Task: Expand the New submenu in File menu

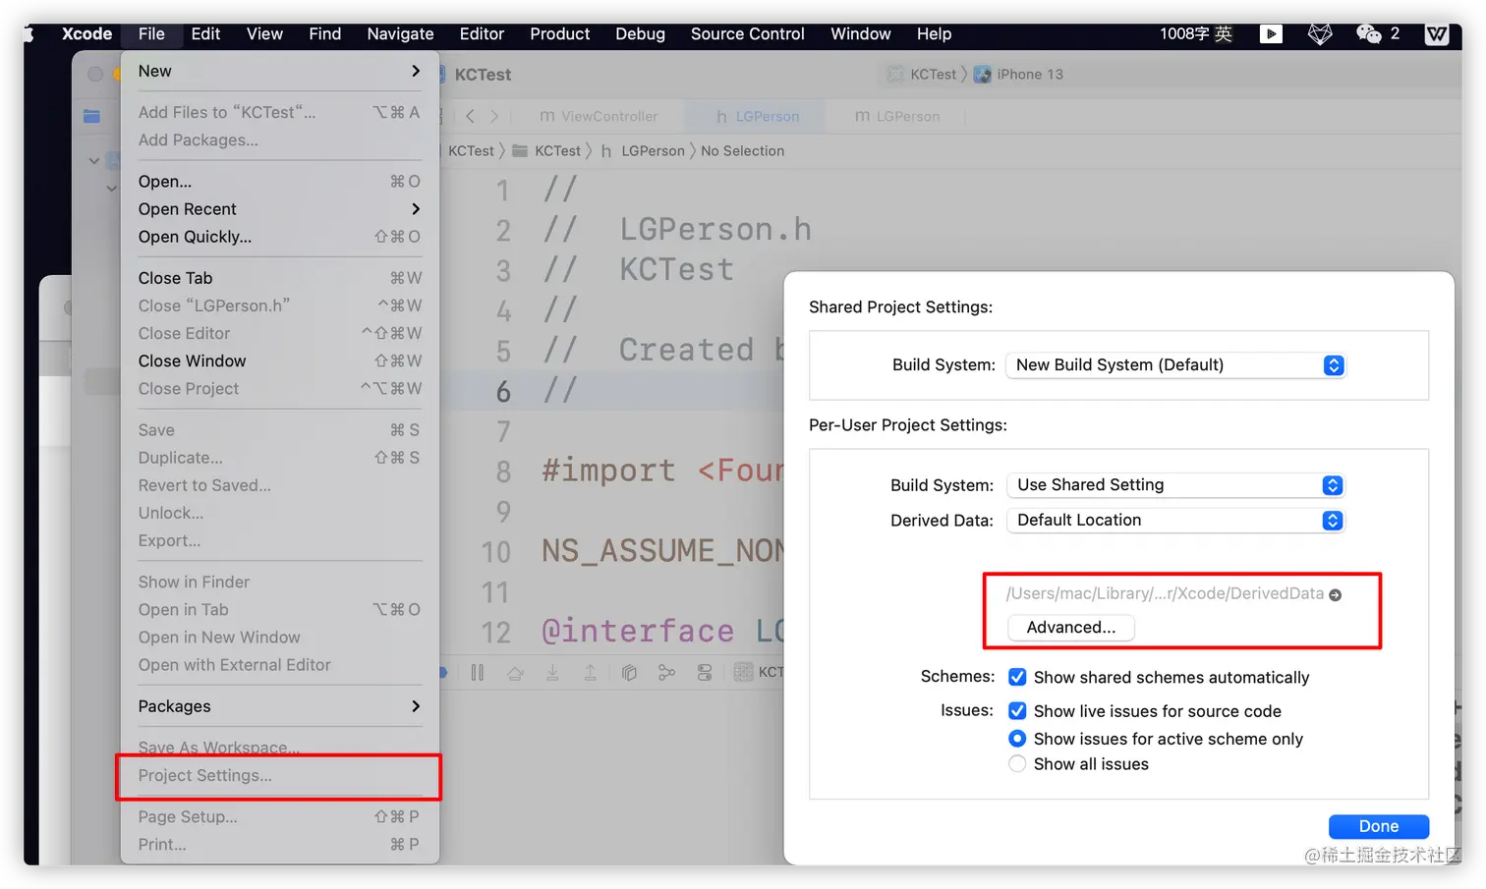Action: coord(279,71)
